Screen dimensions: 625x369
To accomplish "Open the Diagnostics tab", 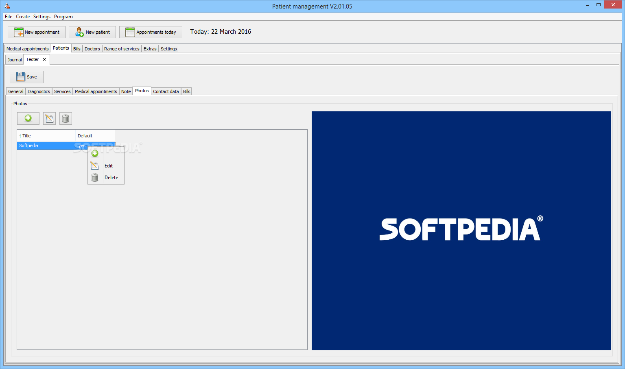I will 39,91.
